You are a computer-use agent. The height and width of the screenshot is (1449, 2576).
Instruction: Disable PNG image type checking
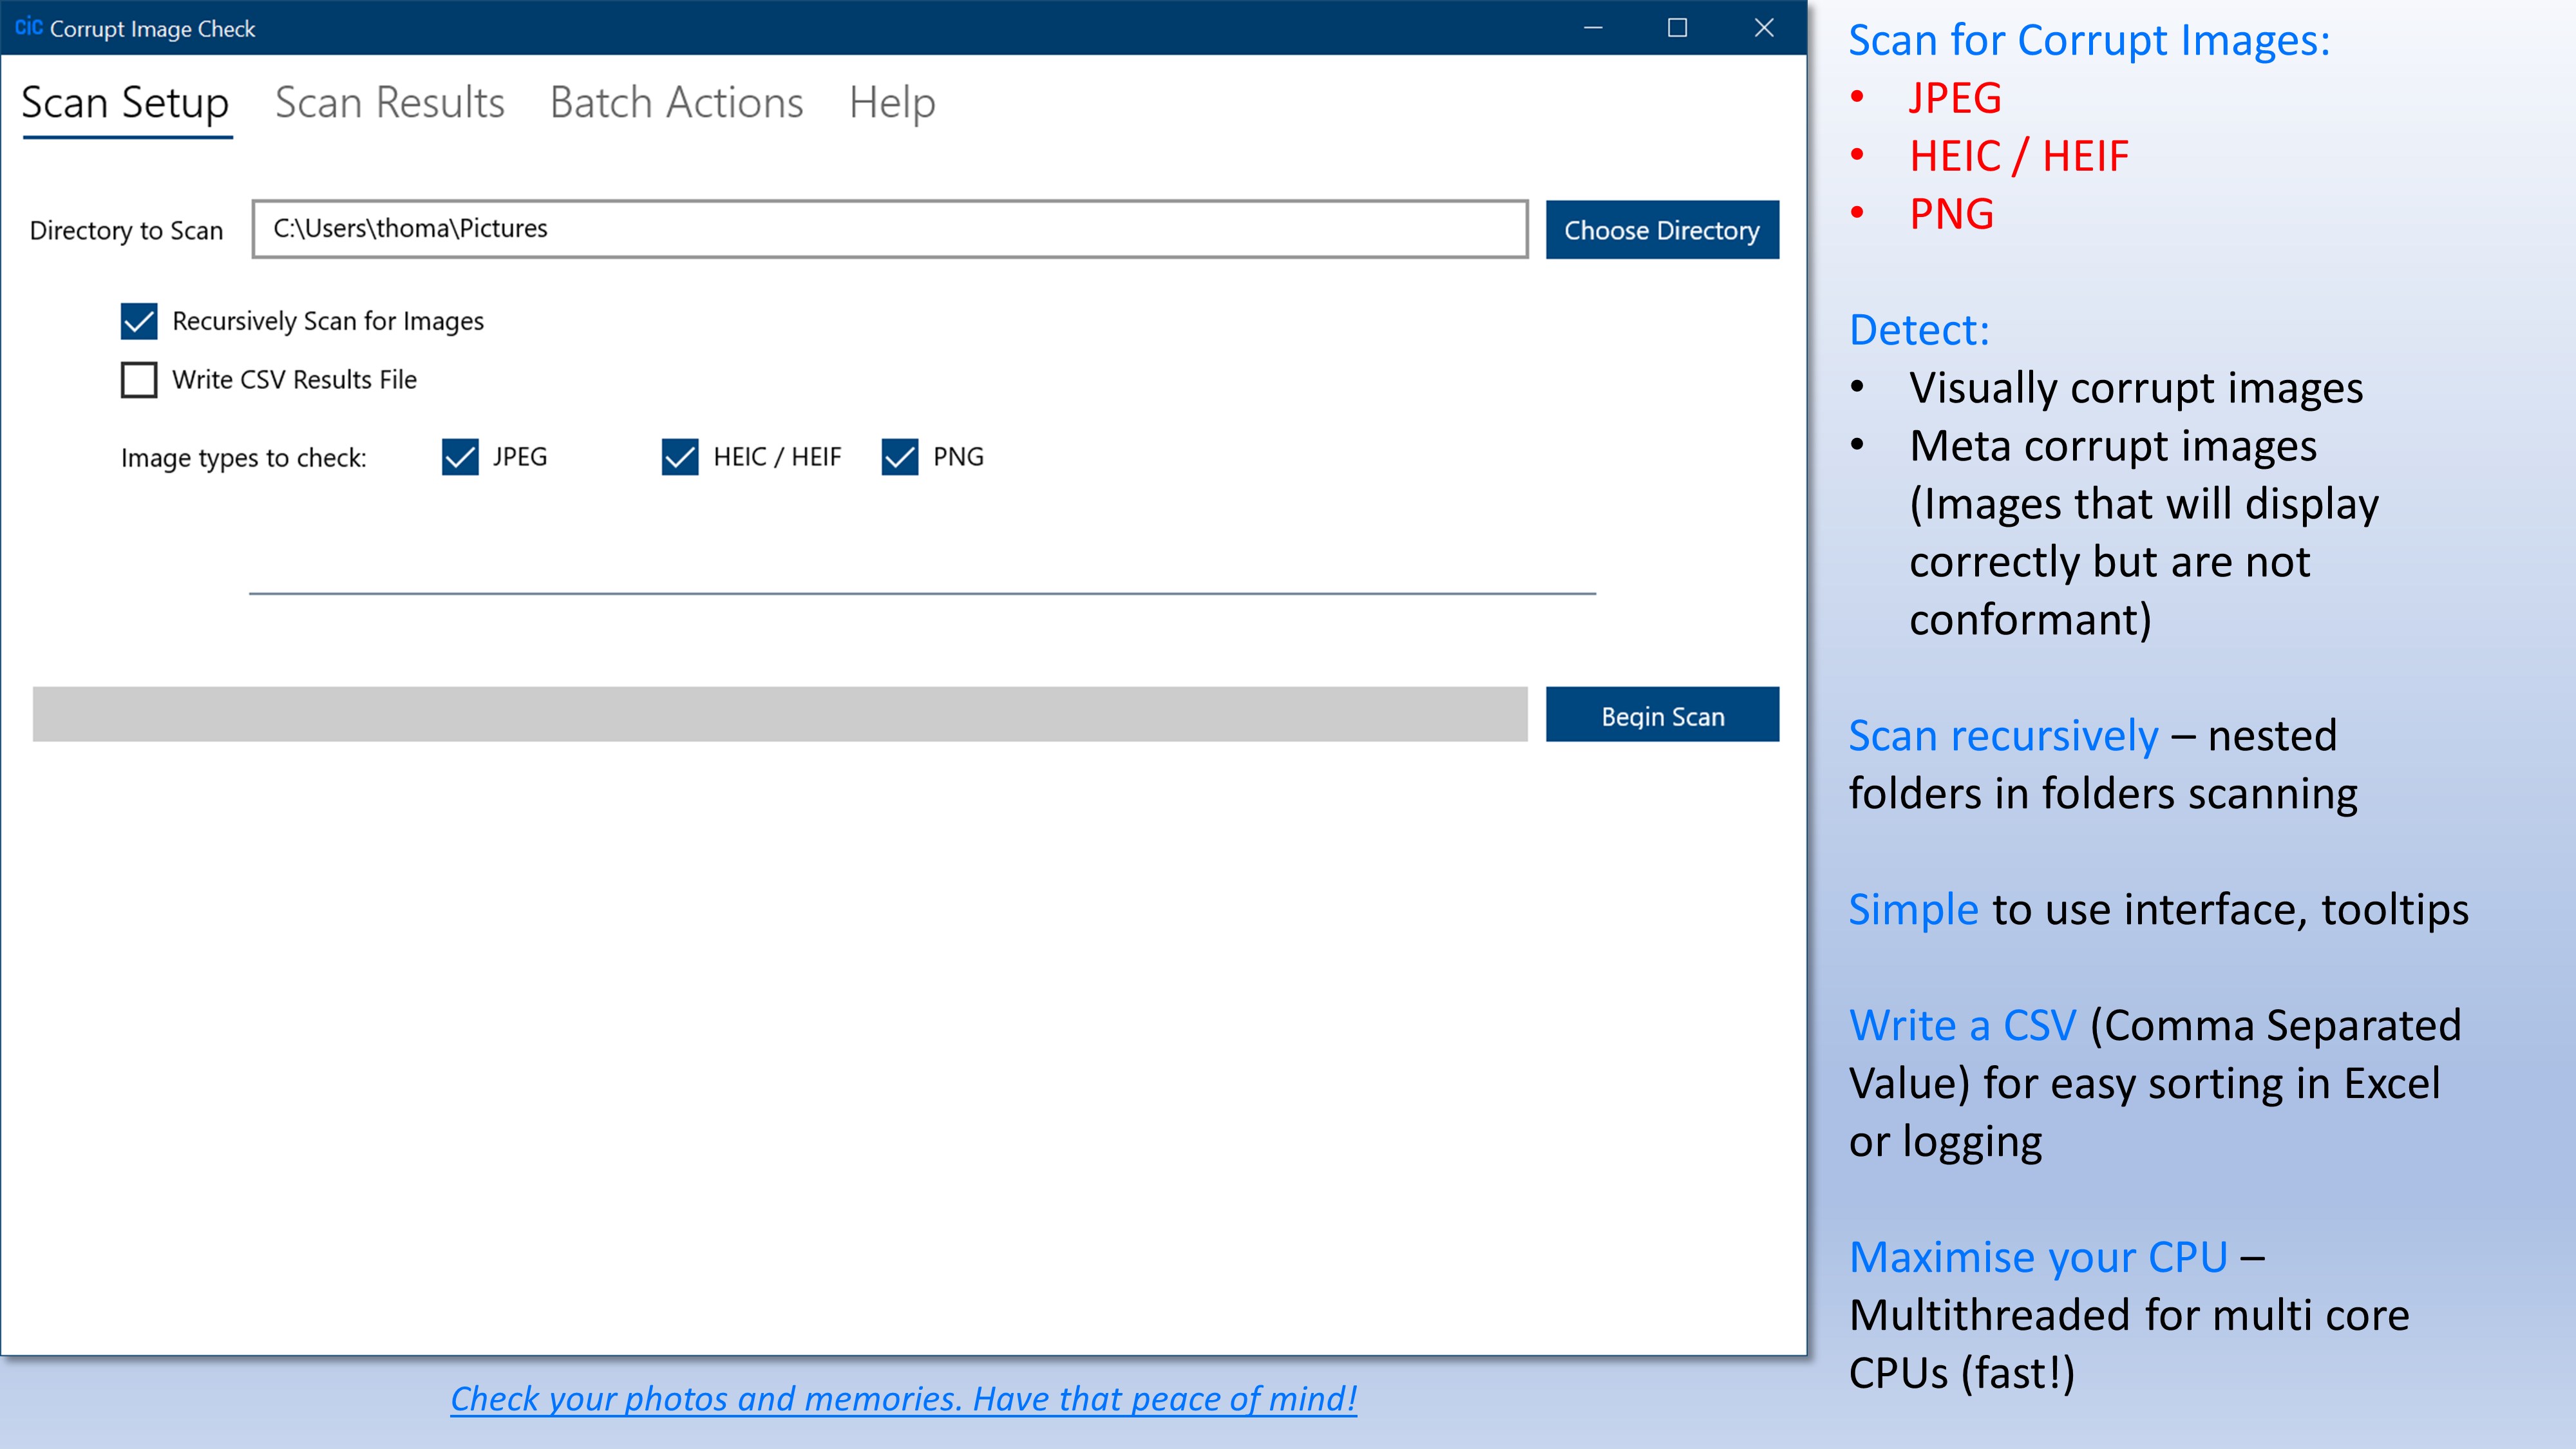pos(899,458)
